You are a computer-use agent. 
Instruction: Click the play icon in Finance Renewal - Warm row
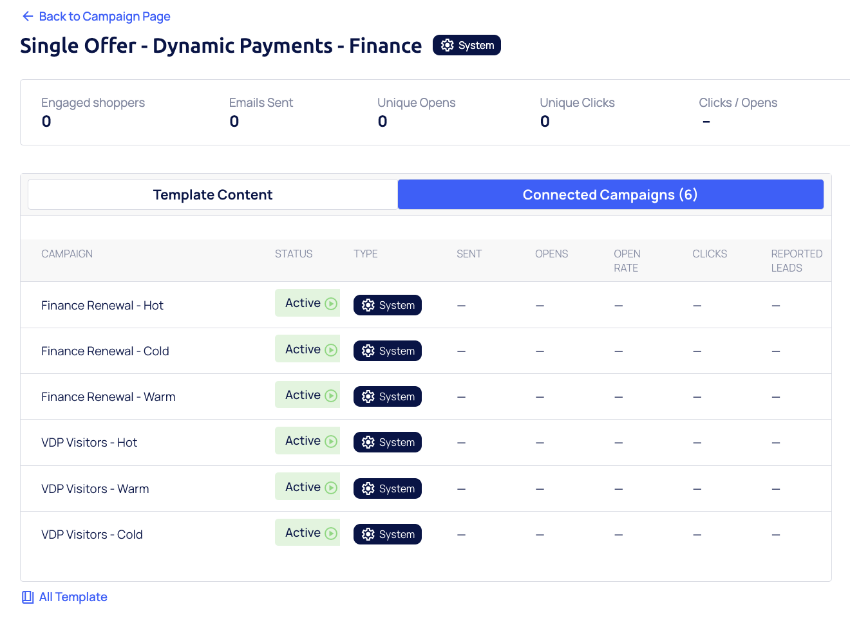point(331,396)
